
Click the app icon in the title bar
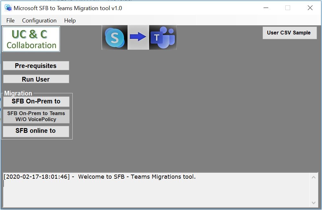point(8,8)
